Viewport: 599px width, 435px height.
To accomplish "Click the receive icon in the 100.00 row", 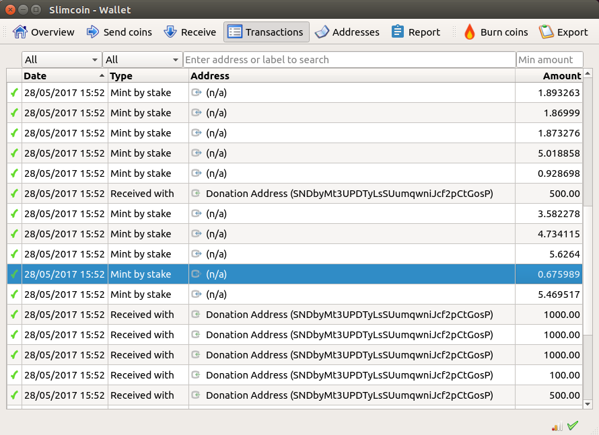I will coord(196,374).
